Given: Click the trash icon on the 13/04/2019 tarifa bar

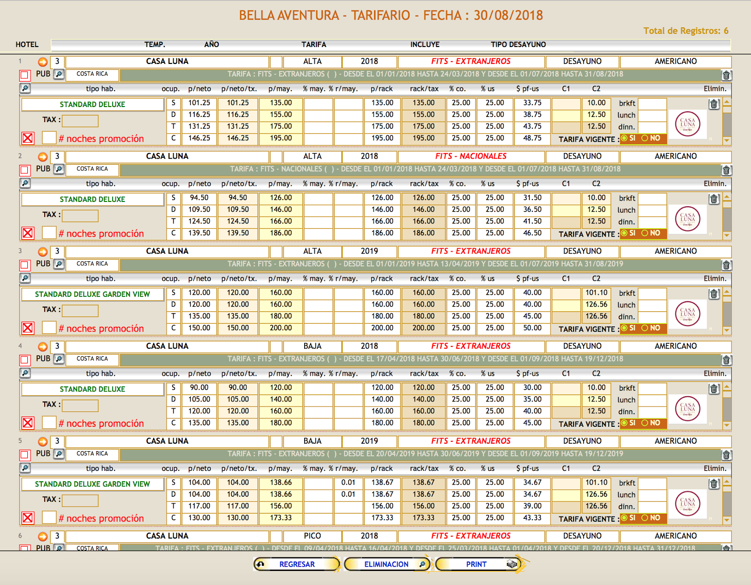Looking at the screenshot, I should tap(726, 265).
